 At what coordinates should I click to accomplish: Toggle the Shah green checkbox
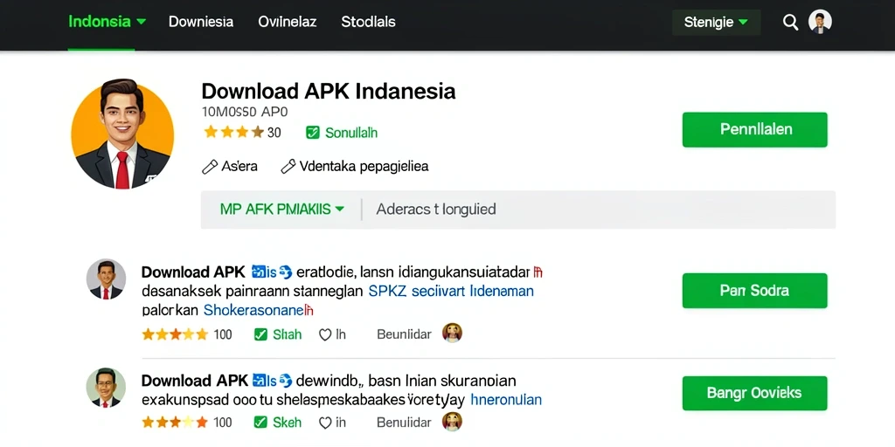(260, 334)
